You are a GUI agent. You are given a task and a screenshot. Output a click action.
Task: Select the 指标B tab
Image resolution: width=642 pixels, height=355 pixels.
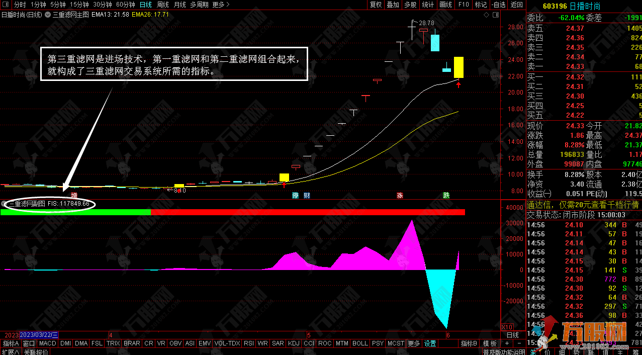[469, 343]
